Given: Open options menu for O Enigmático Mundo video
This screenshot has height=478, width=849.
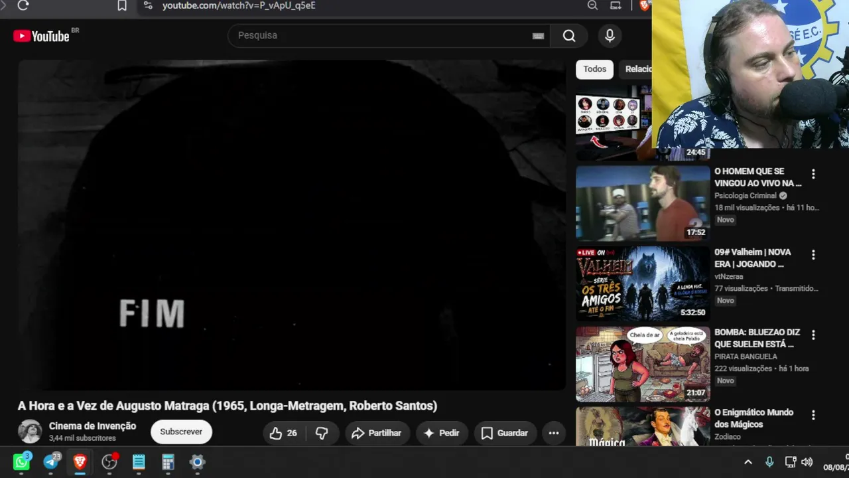Looking at the screenshot, I should [x=813, y=415].
